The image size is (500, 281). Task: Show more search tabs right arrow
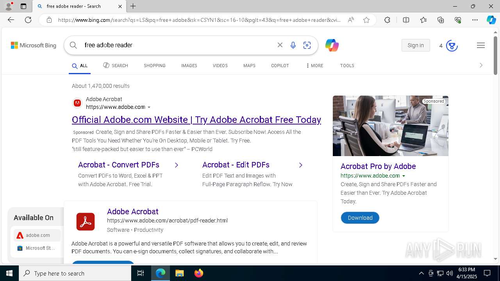[x=481, y=65]
